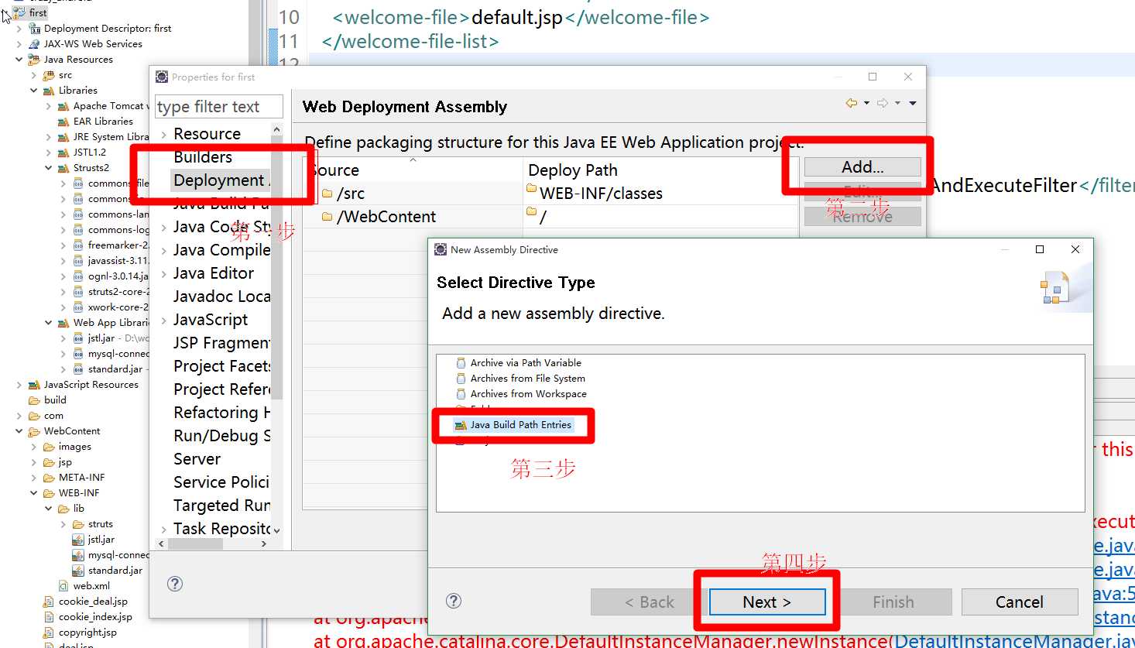Collapse Struts2 library node
The image size is (1135, 648).
click(x=49, y=168)
